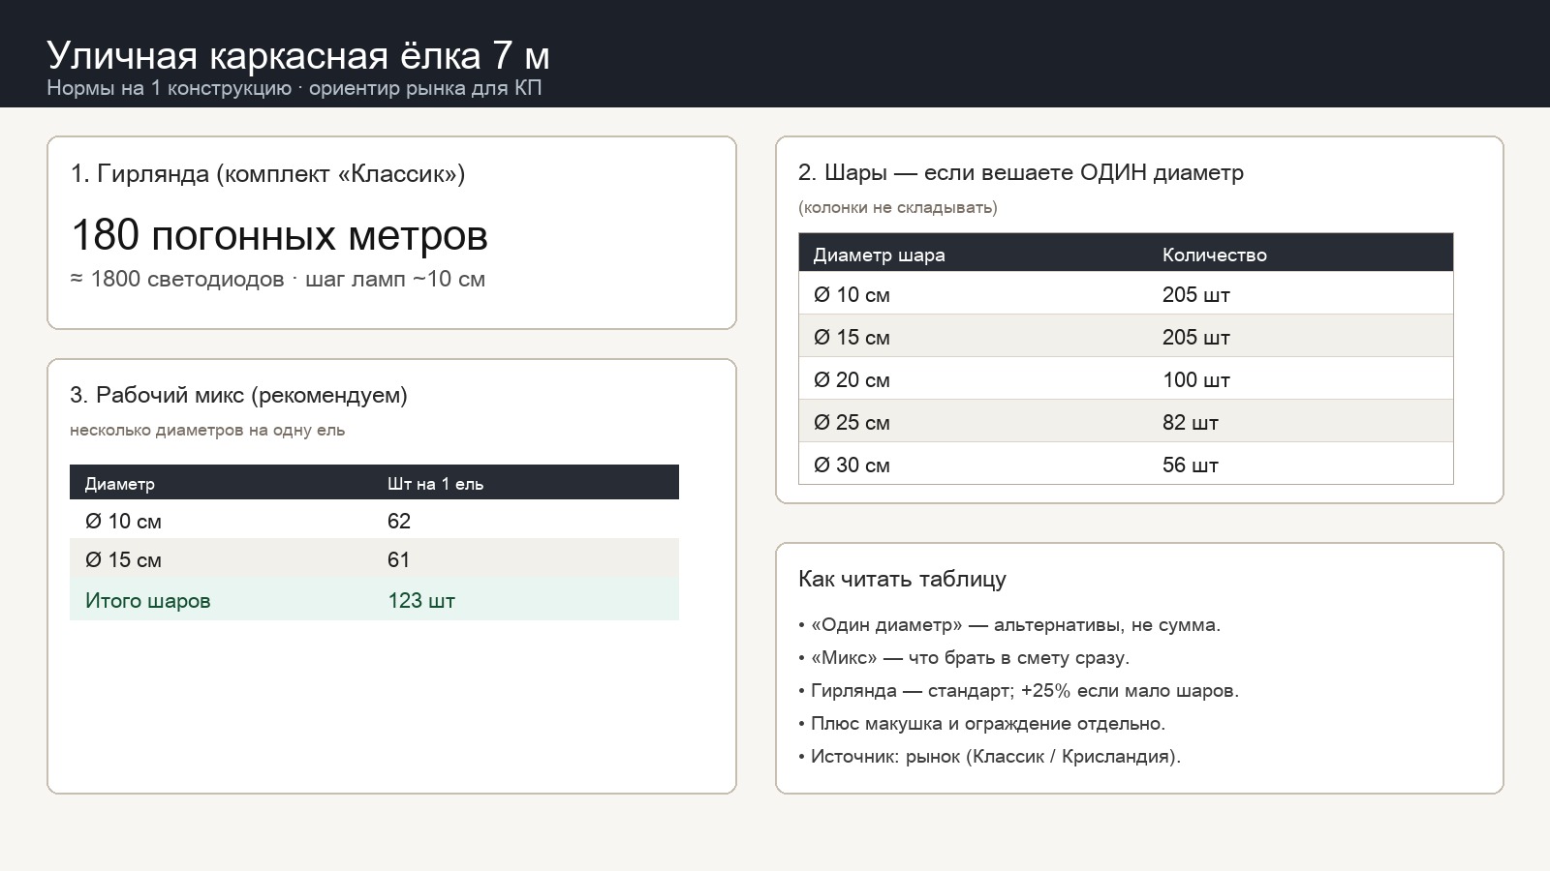Viewport: 1550px width, 871px height.
Task: Click the title «Уличная каркасная ёлка 7 м»
Action: click(x=298, y=55)
